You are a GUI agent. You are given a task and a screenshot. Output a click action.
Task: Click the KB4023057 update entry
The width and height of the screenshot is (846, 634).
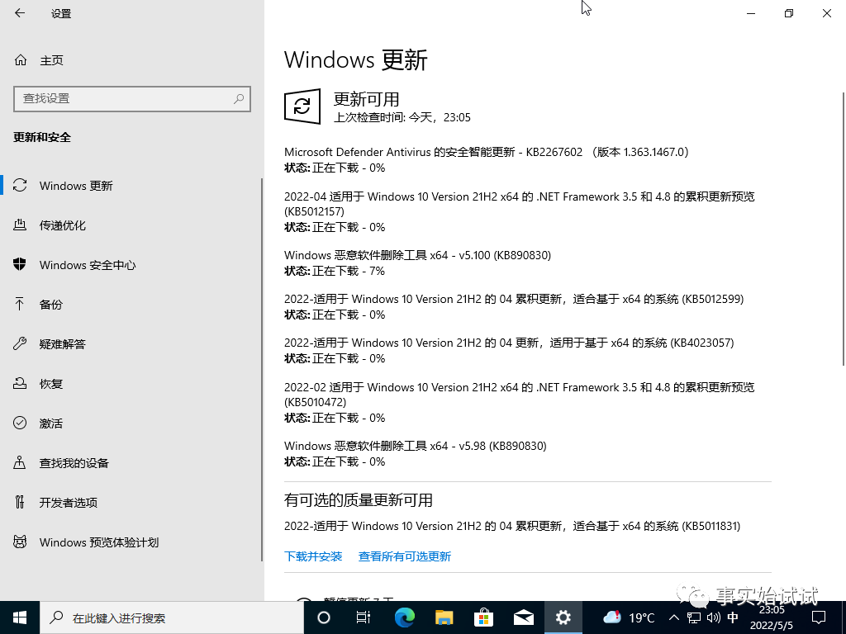[509, 343]
